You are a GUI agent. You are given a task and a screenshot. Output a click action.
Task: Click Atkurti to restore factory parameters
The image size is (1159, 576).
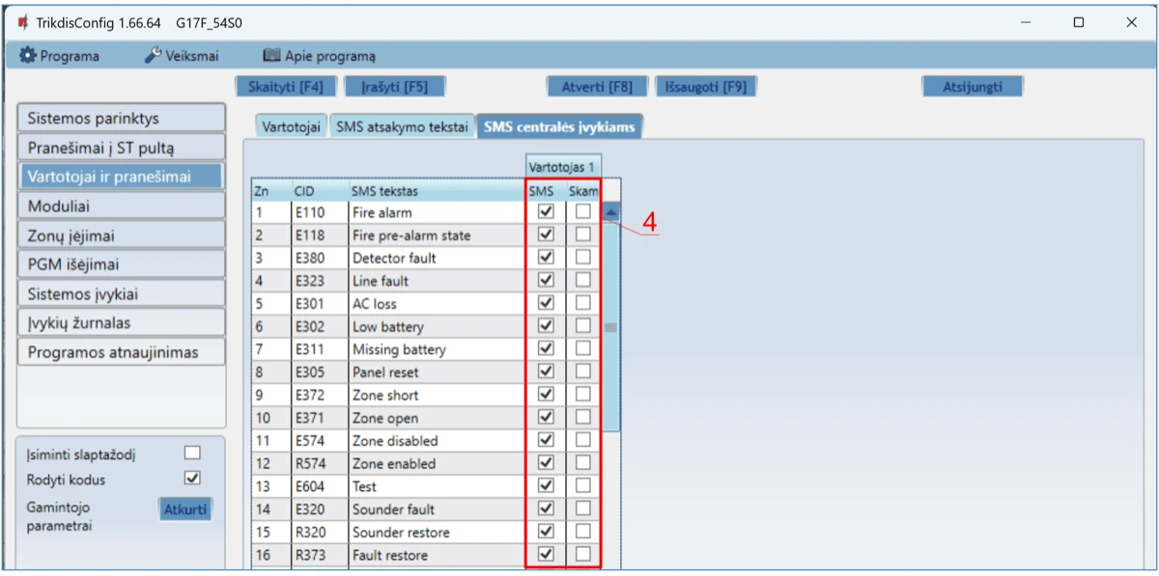[184, 508]
